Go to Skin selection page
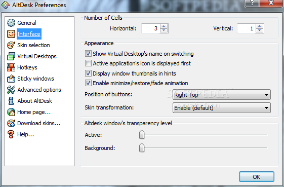This screenshot has width=284, height=187. [x=33, y=45]
